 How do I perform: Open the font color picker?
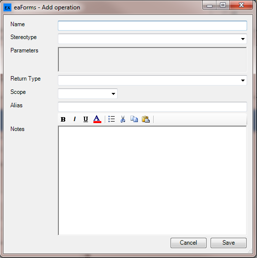click(x=97, y=119)
